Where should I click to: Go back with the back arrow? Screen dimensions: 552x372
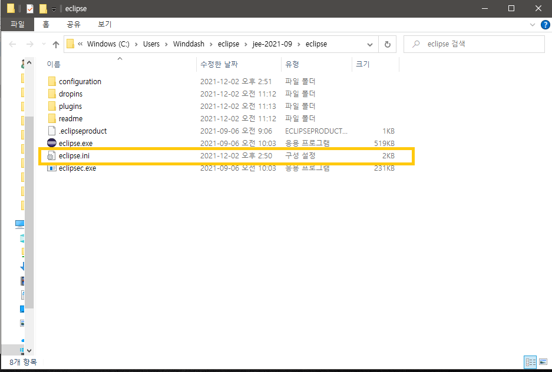click(x=13, y=44)
